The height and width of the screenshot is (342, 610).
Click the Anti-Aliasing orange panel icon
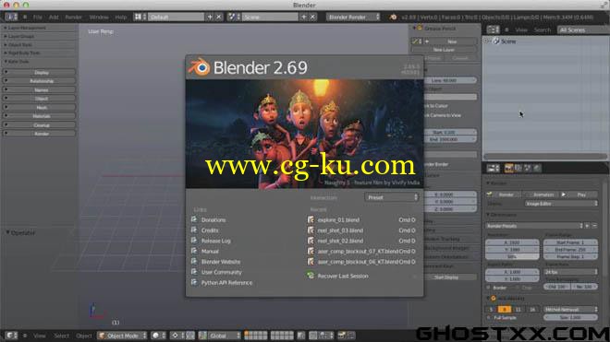(494, 298)
